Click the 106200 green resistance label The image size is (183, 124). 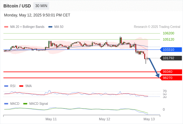(x=168, y=33)
